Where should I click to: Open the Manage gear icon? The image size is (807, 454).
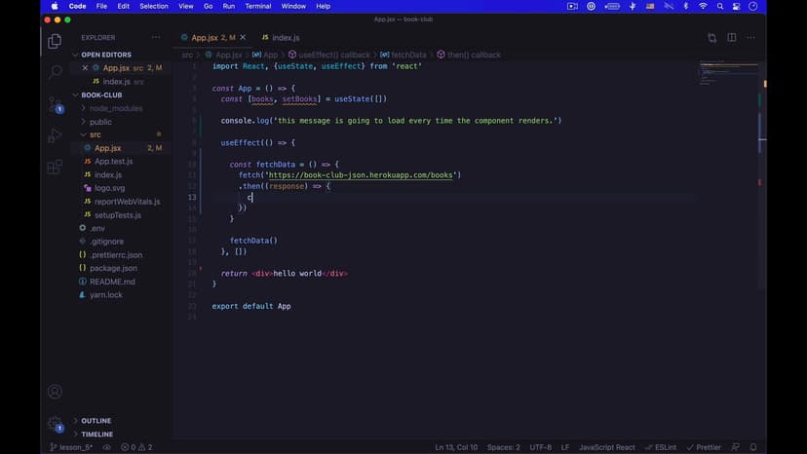[56, 424]
